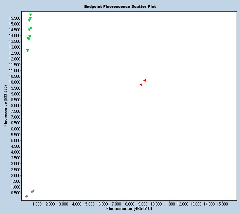The width and height of the screenshot is (240, 214).
Task: Select the lowest green triangle near 12.500
Action: [27, 51]
